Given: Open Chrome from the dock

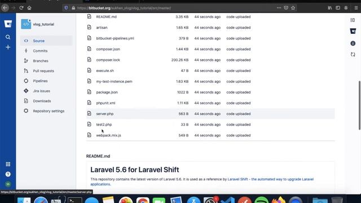Looking at the screenshot, I should pos(143,200).
